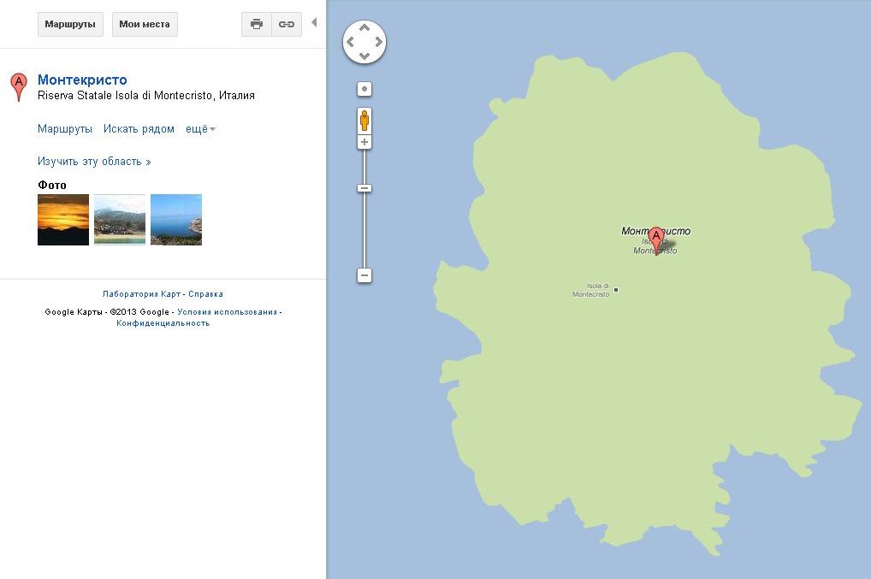Viewport: 871px width, 579px height.
Task: Open the sunset photo thumbnail
Action: pyautogui.click(x=63, y=220)
